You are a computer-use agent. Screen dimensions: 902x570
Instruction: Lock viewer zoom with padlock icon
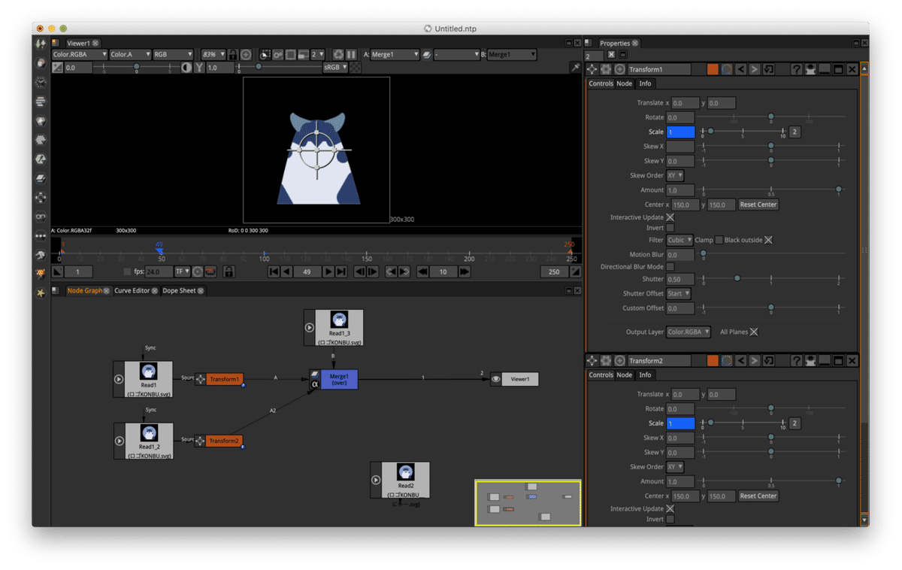pyautogui.click(x=233, y=55)
